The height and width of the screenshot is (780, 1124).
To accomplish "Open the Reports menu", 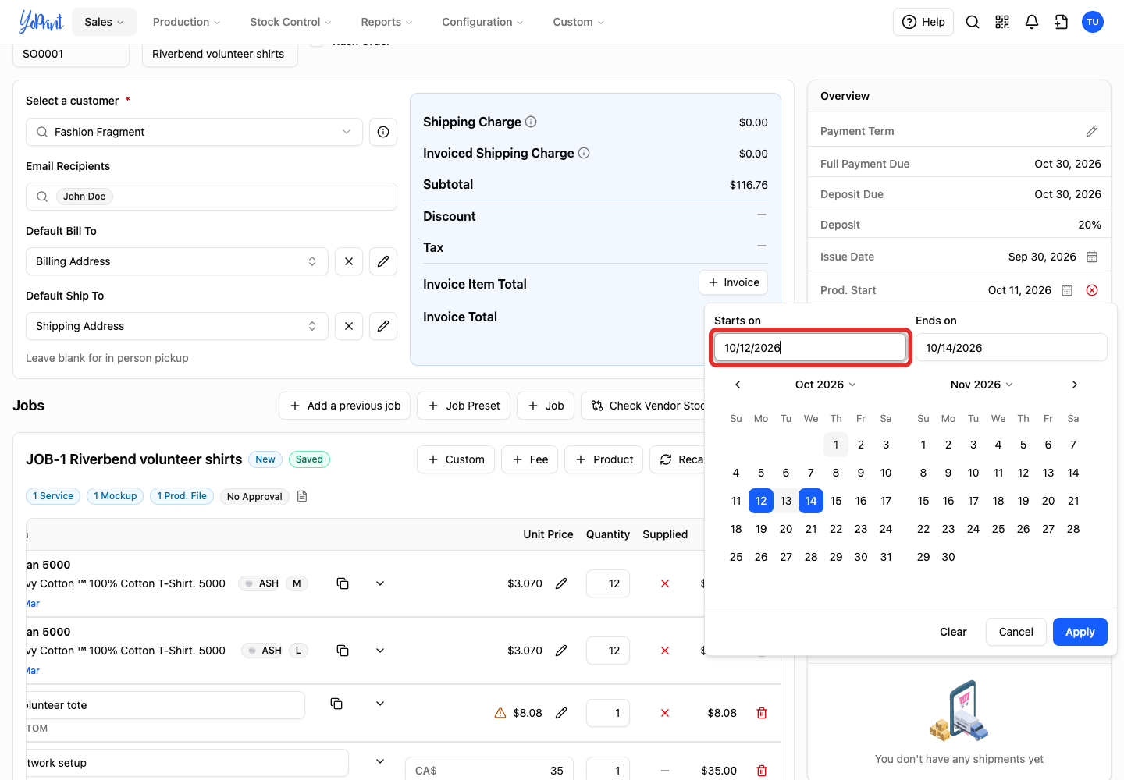I will 386,22.
